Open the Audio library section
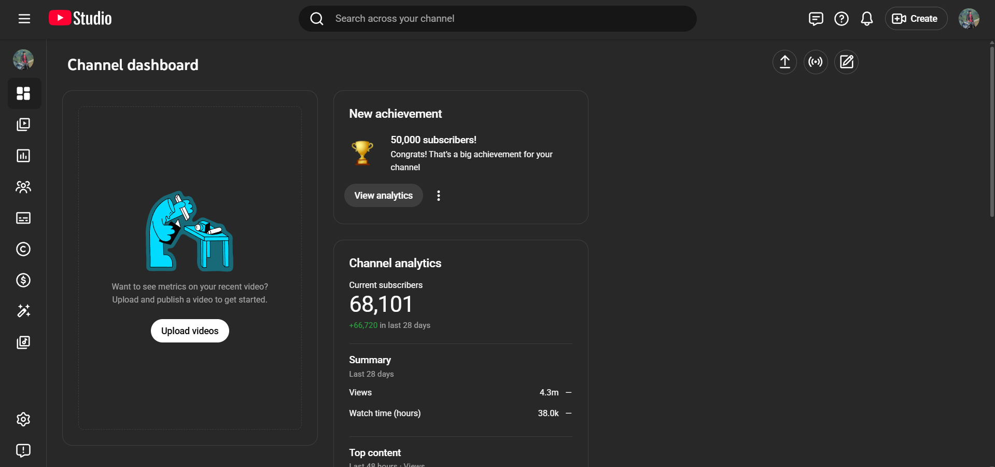The width and height of the screenshot is (995, 467). click(23, 342)
